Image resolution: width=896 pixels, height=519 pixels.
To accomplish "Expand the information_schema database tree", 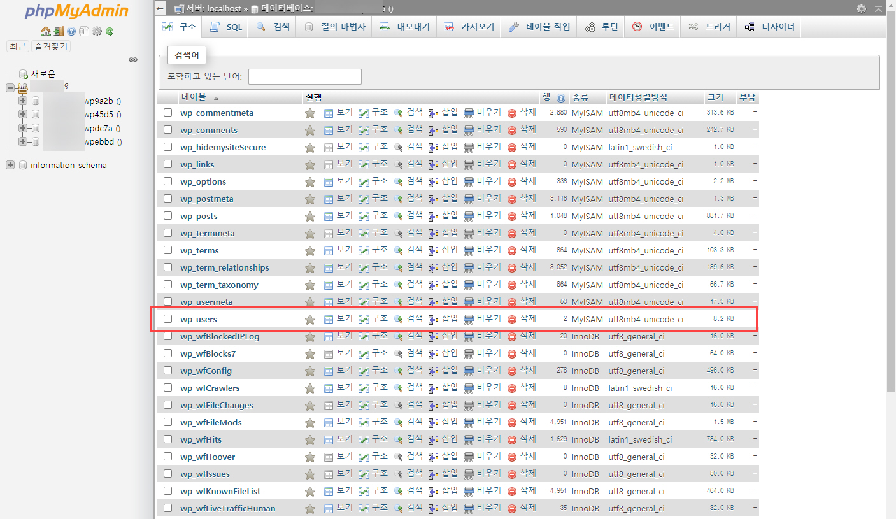I will [x=10, y=165].
